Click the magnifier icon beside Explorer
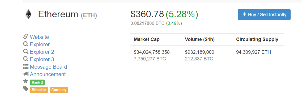Screen dimensions: 302x103 pyautogui.click(x=26, y=44)
